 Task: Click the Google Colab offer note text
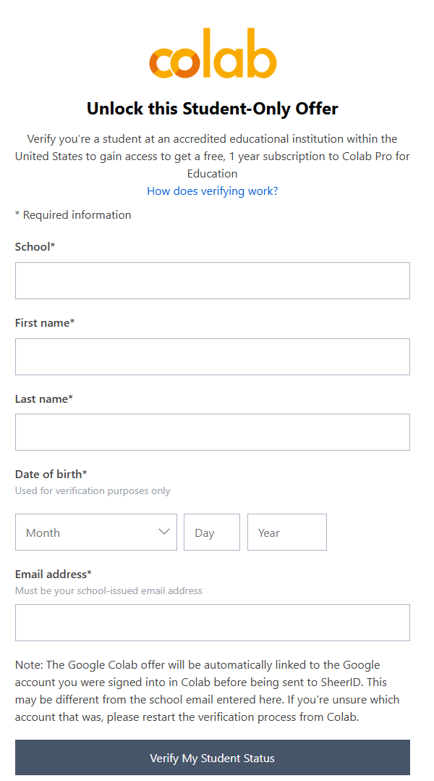point(212,690)
